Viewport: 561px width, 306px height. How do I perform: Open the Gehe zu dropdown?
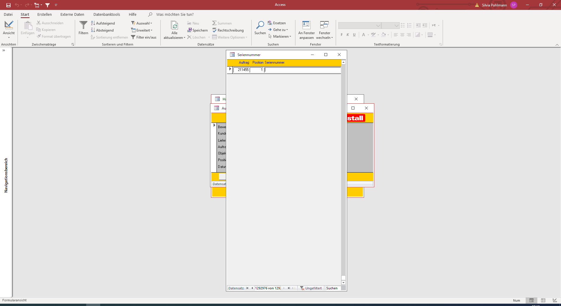click(278, 29)
